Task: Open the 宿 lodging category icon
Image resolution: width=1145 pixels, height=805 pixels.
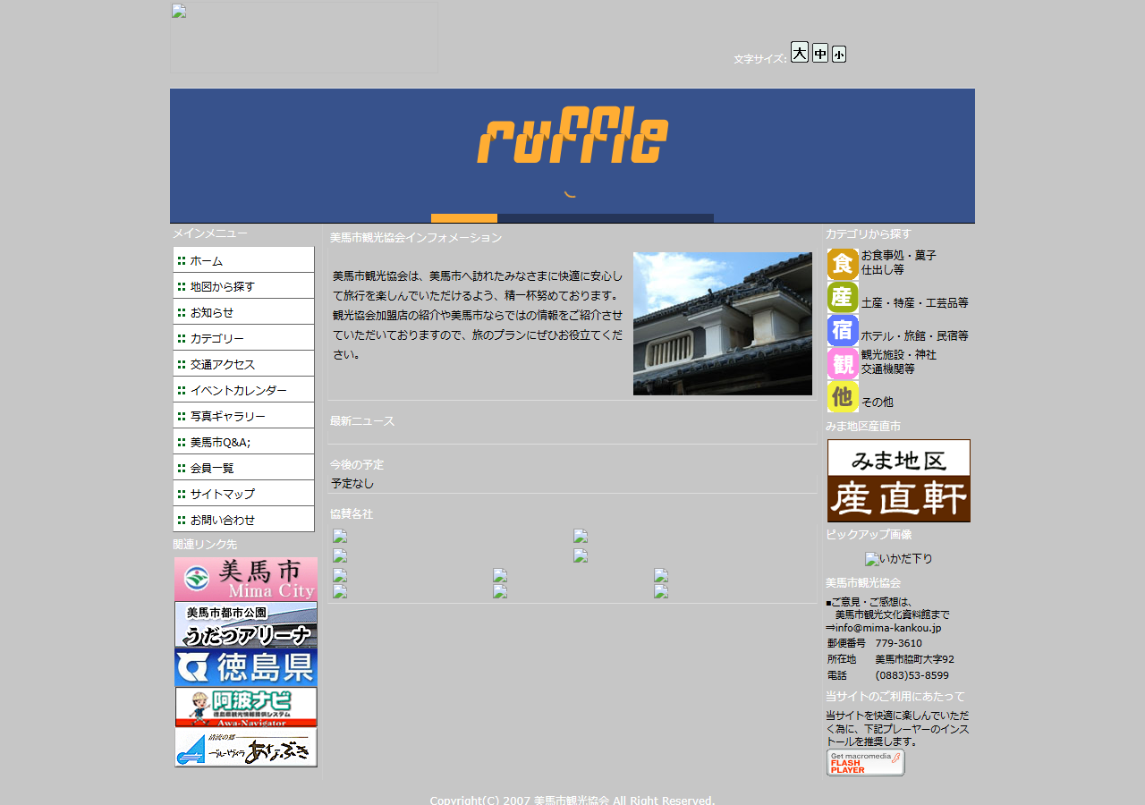Action: click(843, 331)
